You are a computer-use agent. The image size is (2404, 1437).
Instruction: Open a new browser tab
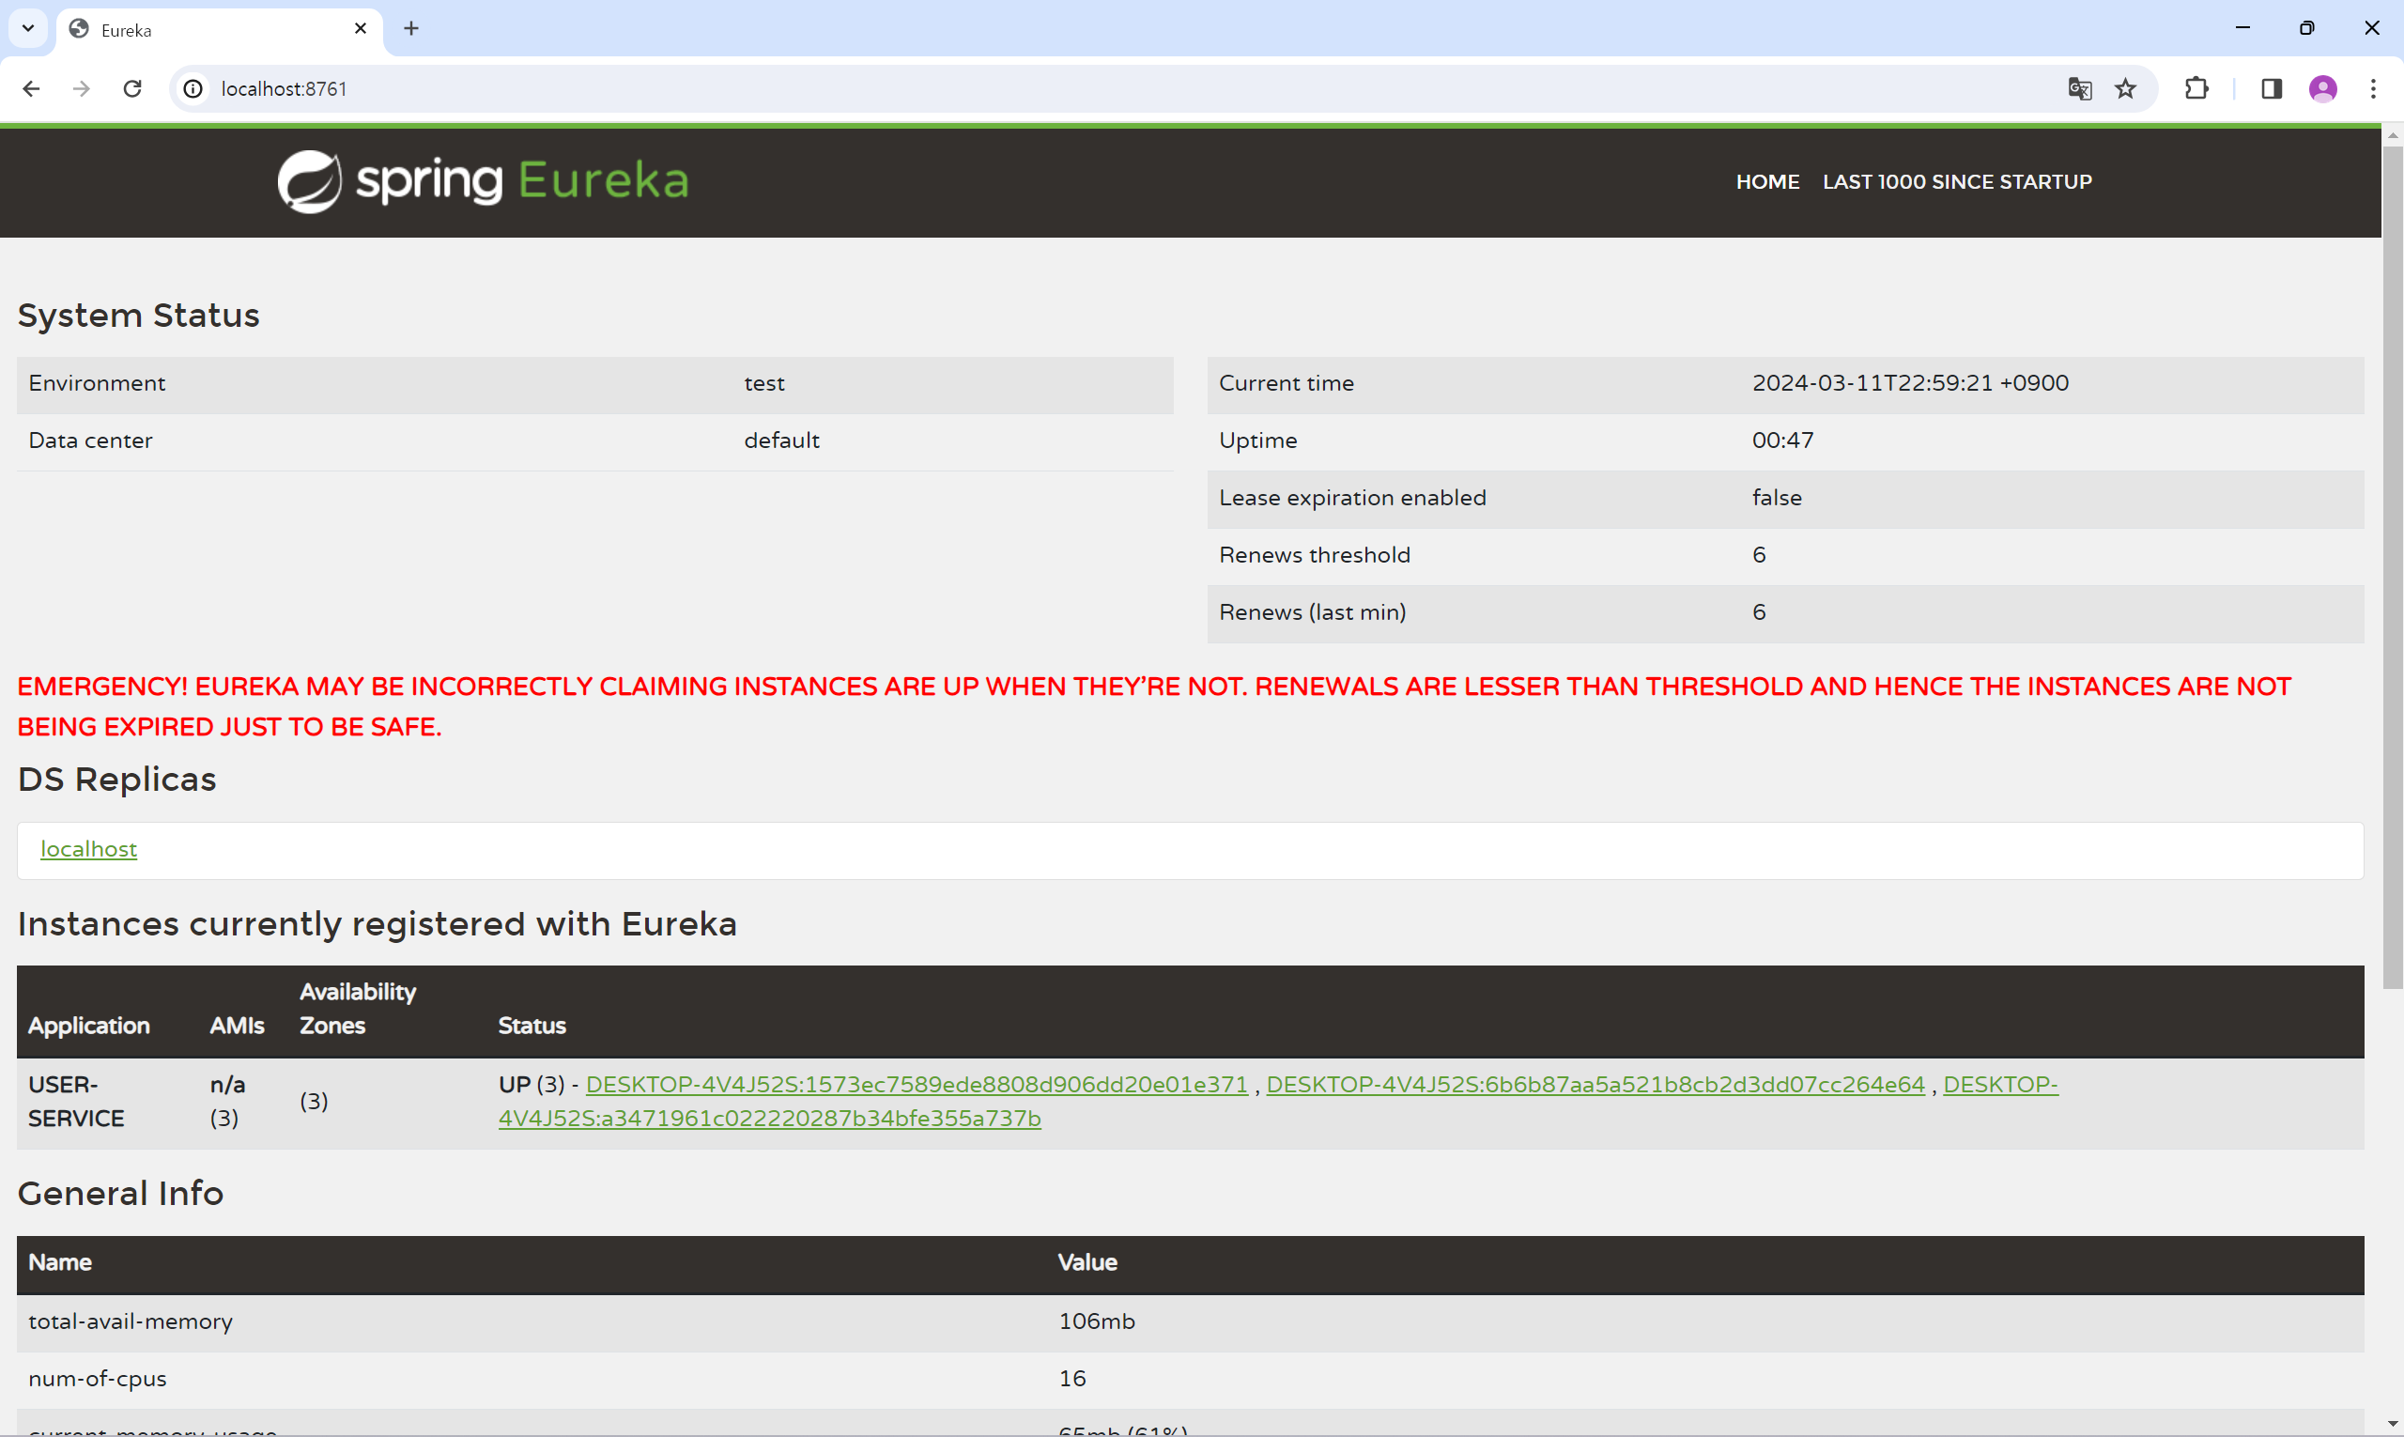411,29
